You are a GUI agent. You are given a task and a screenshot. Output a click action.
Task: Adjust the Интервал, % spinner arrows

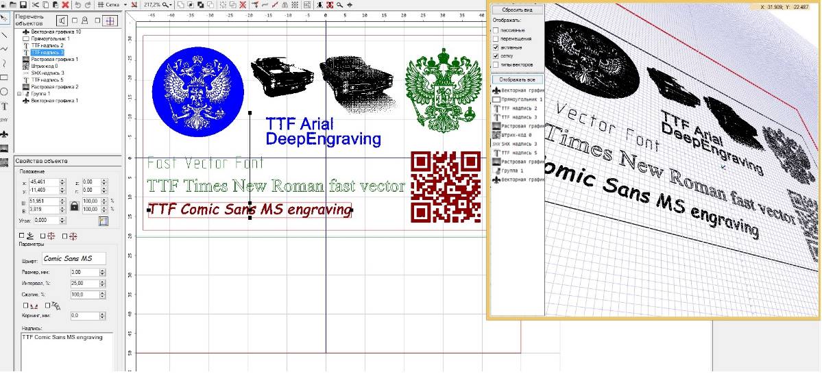(102, 284)
